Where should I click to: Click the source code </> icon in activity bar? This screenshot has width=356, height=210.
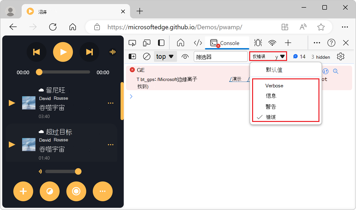198,43
